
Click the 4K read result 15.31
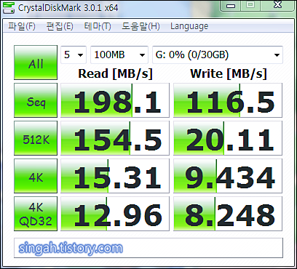pyautogui.click(x=115, y=176)
